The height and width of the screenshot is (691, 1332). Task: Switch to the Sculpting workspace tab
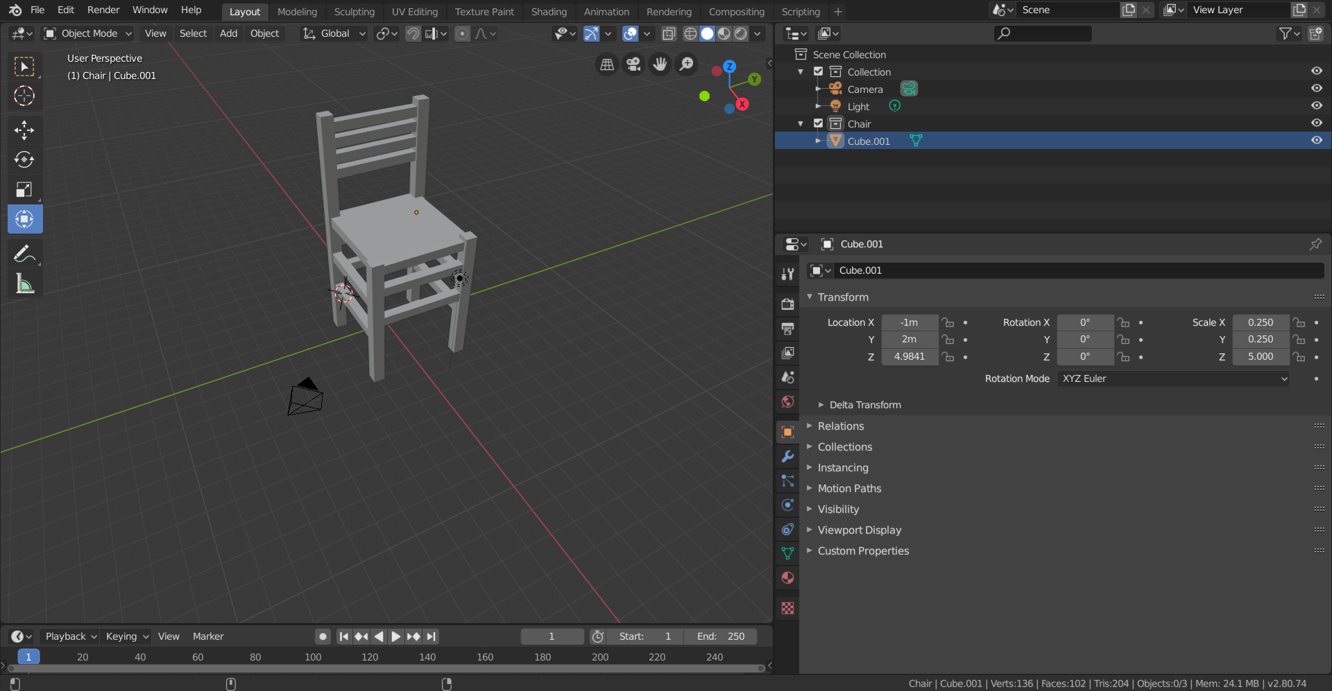[354, 12]
